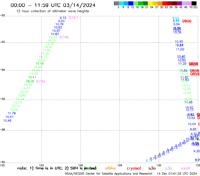Click the blue value 9.35
The image size is (200, 176).
click(162, 154)
